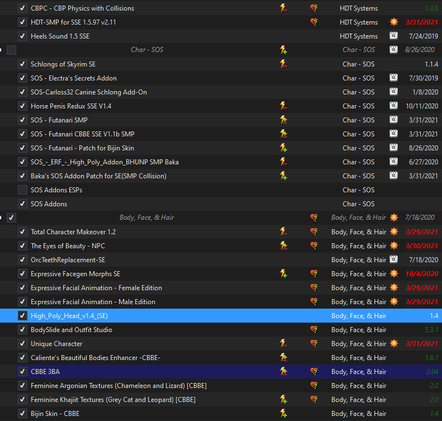
Task: Click lightning icon on Feminine Khajiit Textures row
Action: (283, 399)
